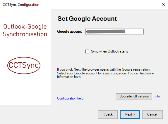Open the Configuration help link
Viewport: 168px width, 124px height.
click(70, 98)
